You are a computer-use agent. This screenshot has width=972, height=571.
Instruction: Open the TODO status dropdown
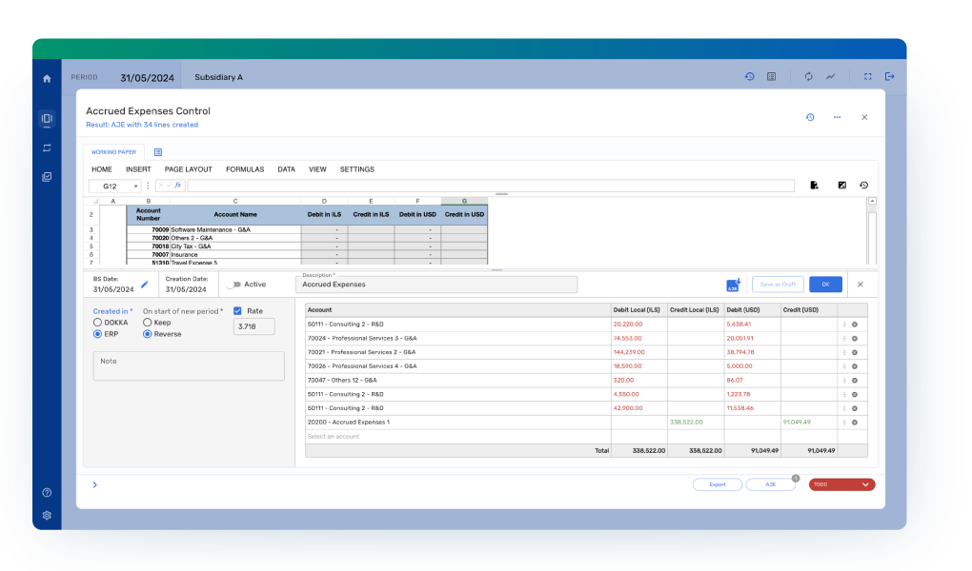click(x=841, y=484)
